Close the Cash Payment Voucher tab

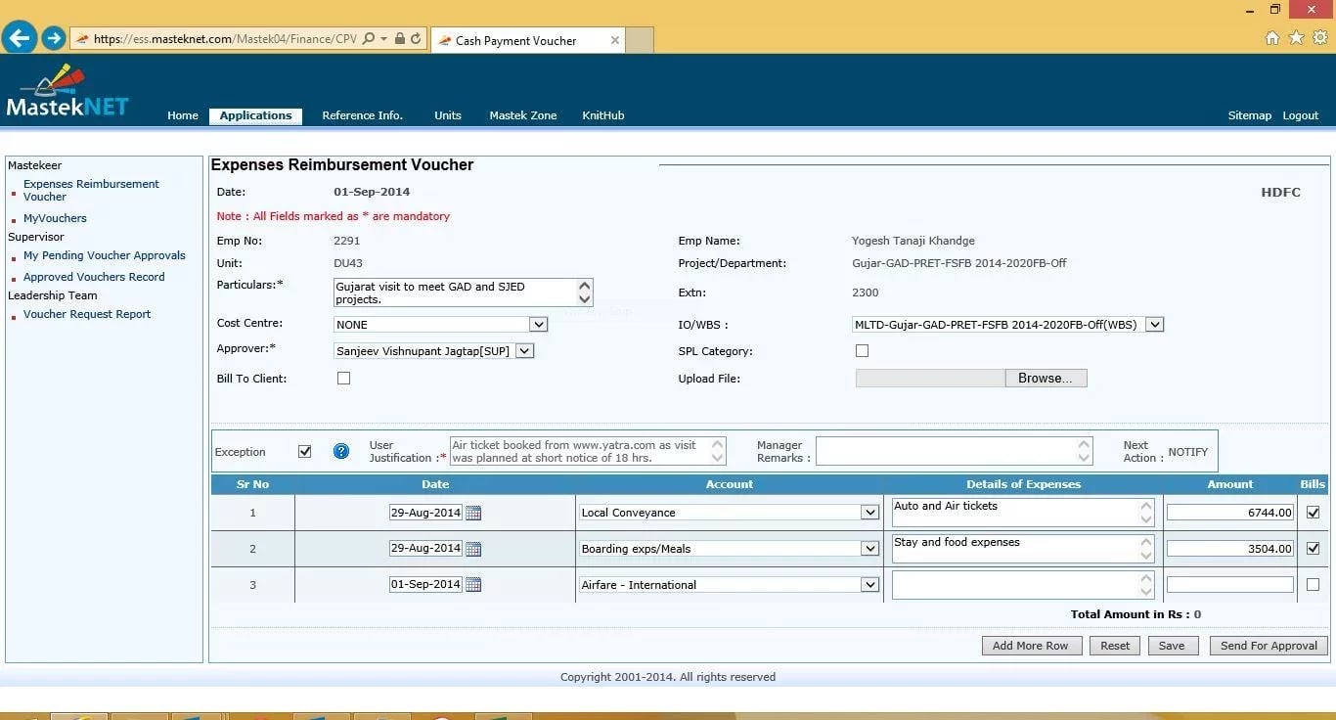614,40
